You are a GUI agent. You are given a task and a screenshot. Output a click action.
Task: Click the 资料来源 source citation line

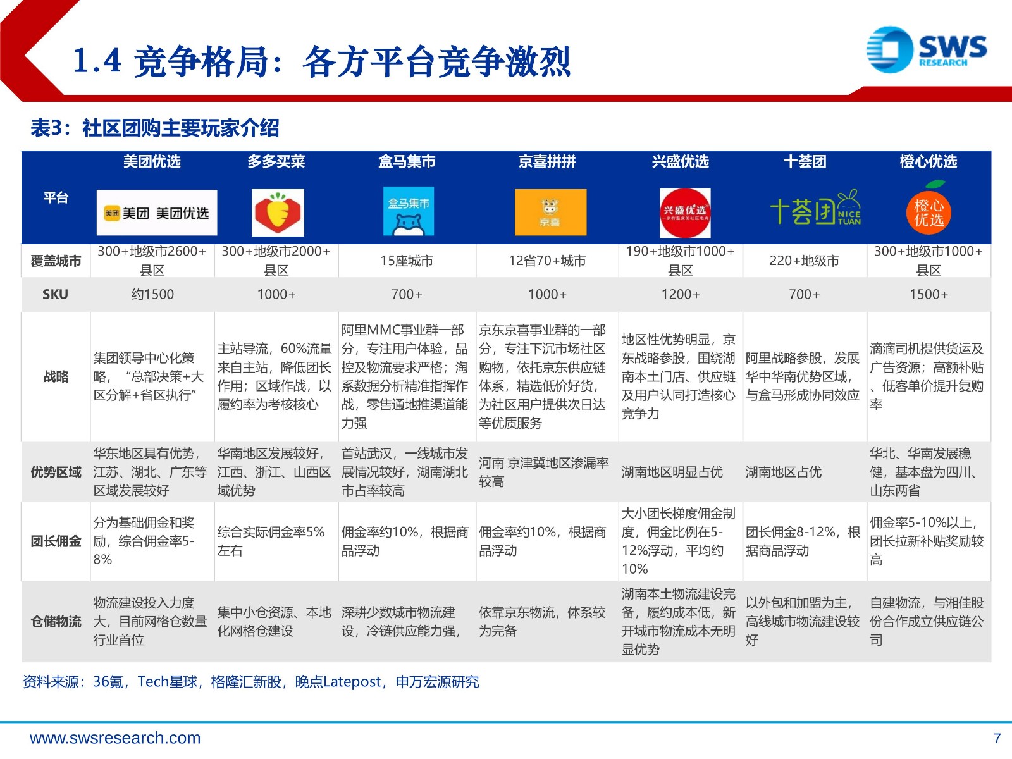pyautogui.click(x=251, y=682)
